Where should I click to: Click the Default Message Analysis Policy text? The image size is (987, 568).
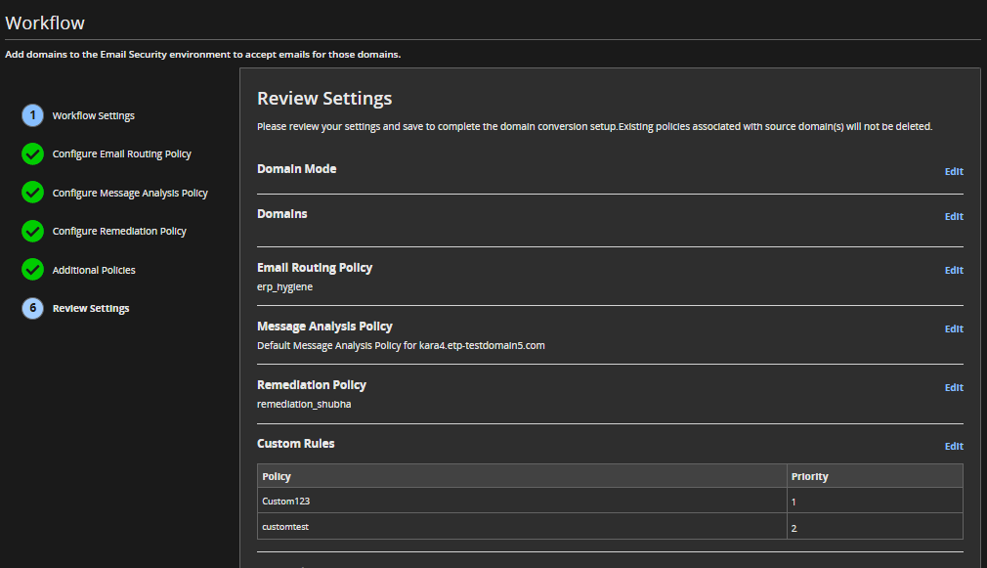tap(401, 346)
